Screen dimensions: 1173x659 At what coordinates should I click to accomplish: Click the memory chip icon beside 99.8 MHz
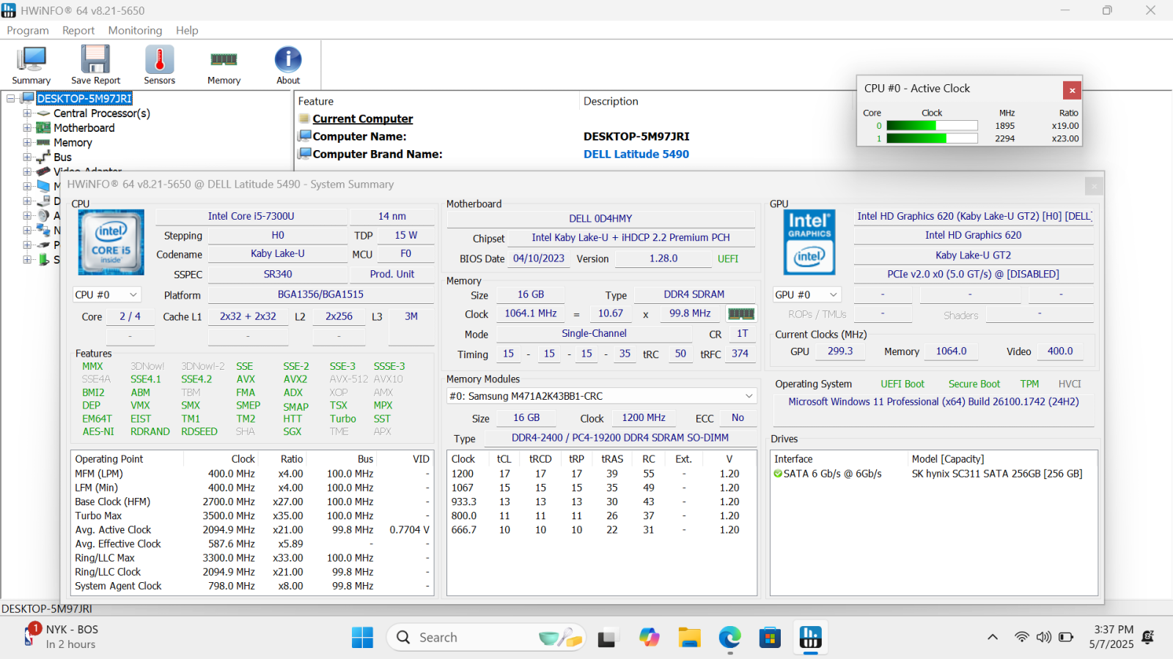pos(740,314)
